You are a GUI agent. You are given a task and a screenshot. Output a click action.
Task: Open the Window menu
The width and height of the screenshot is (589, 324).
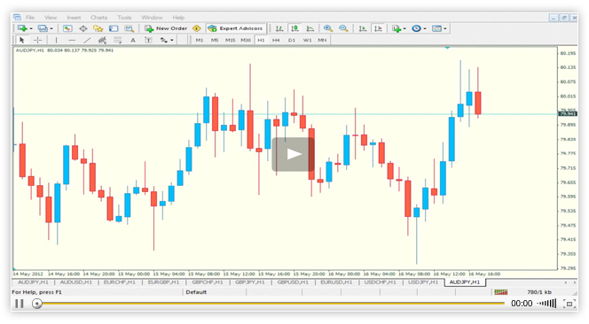point(152,18)
